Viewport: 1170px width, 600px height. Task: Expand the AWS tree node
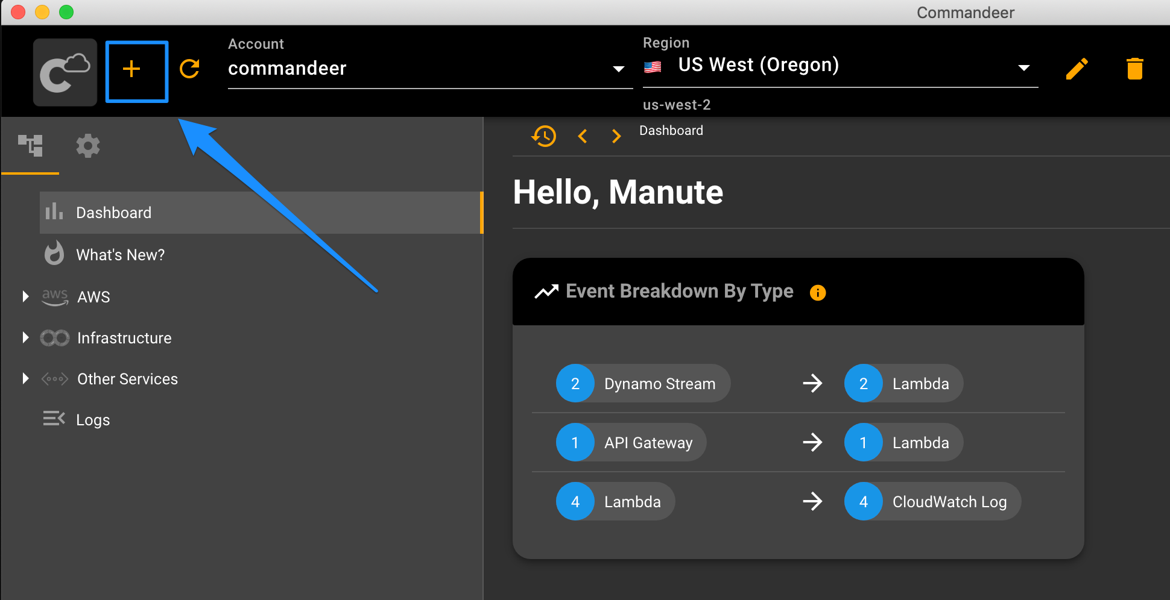coord(25,296)
